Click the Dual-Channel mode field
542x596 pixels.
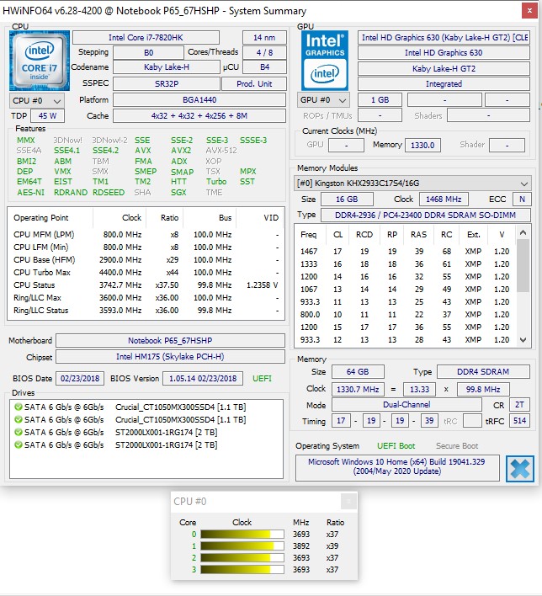coord(406,405)
